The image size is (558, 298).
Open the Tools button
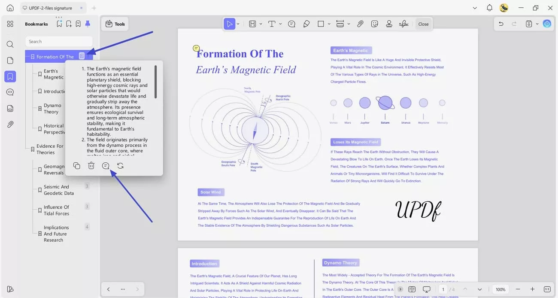coord(115,24)
